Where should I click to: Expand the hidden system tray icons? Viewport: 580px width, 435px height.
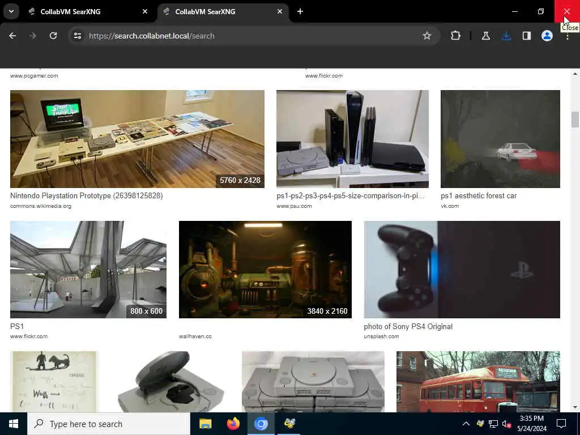(466, 424)
